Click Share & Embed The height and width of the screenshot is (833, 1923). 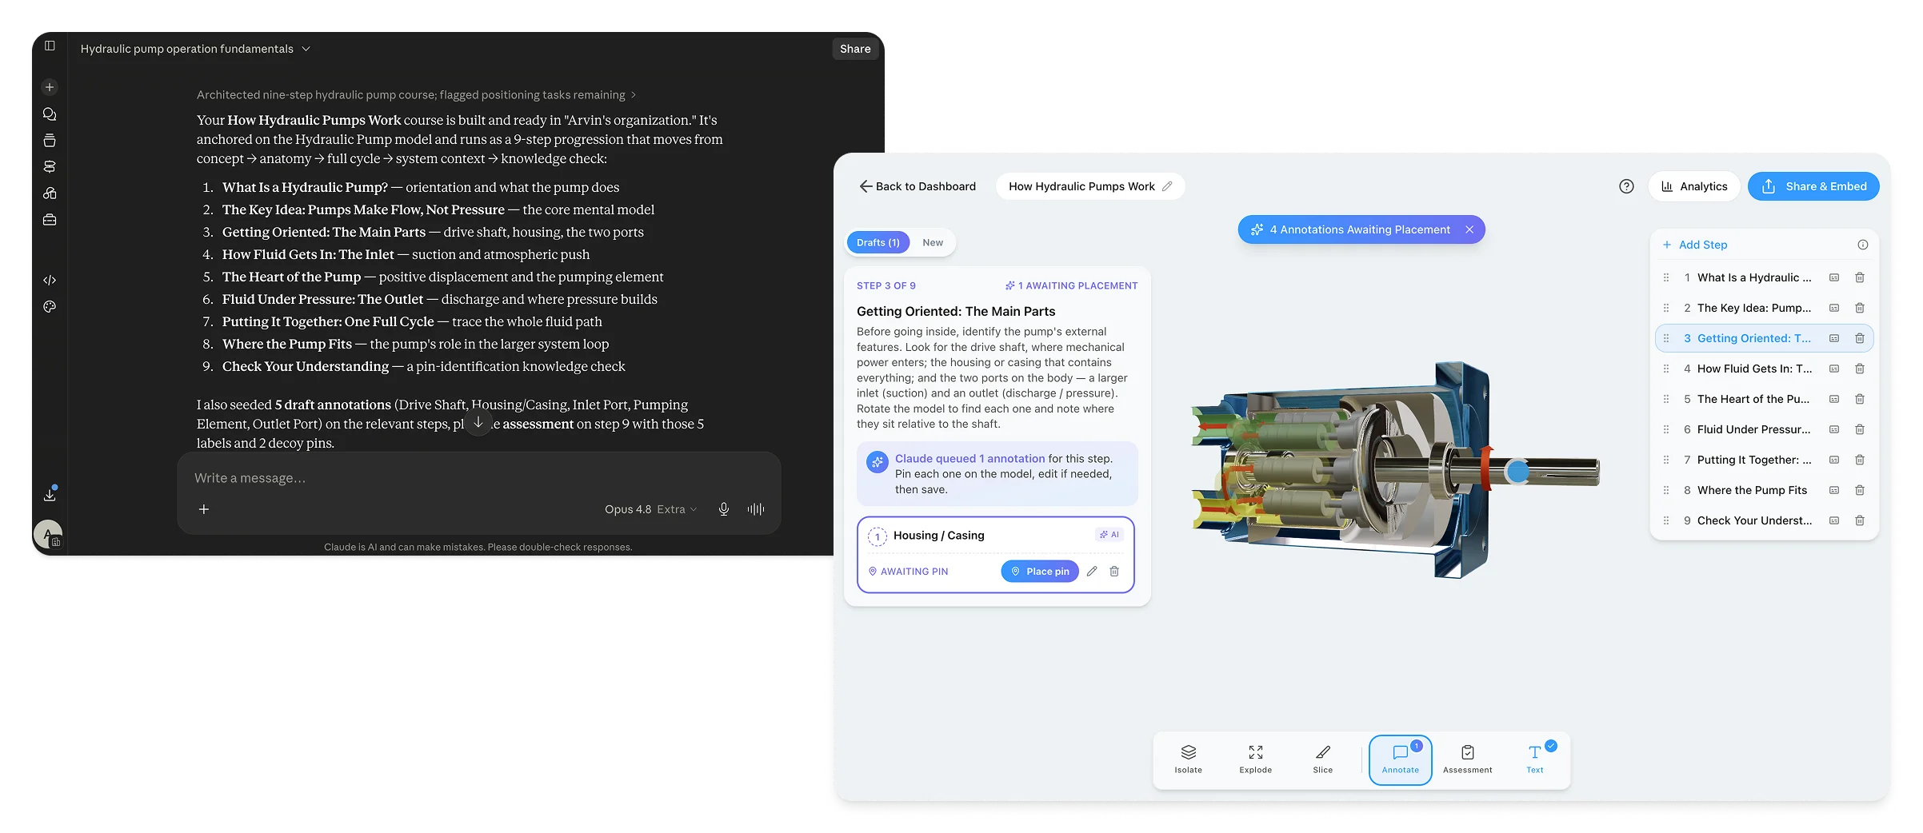[1813, 186]
